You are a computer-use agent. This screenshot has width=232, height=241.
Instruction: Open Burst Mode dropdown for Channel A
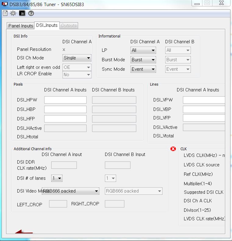(x=143, y=60)
